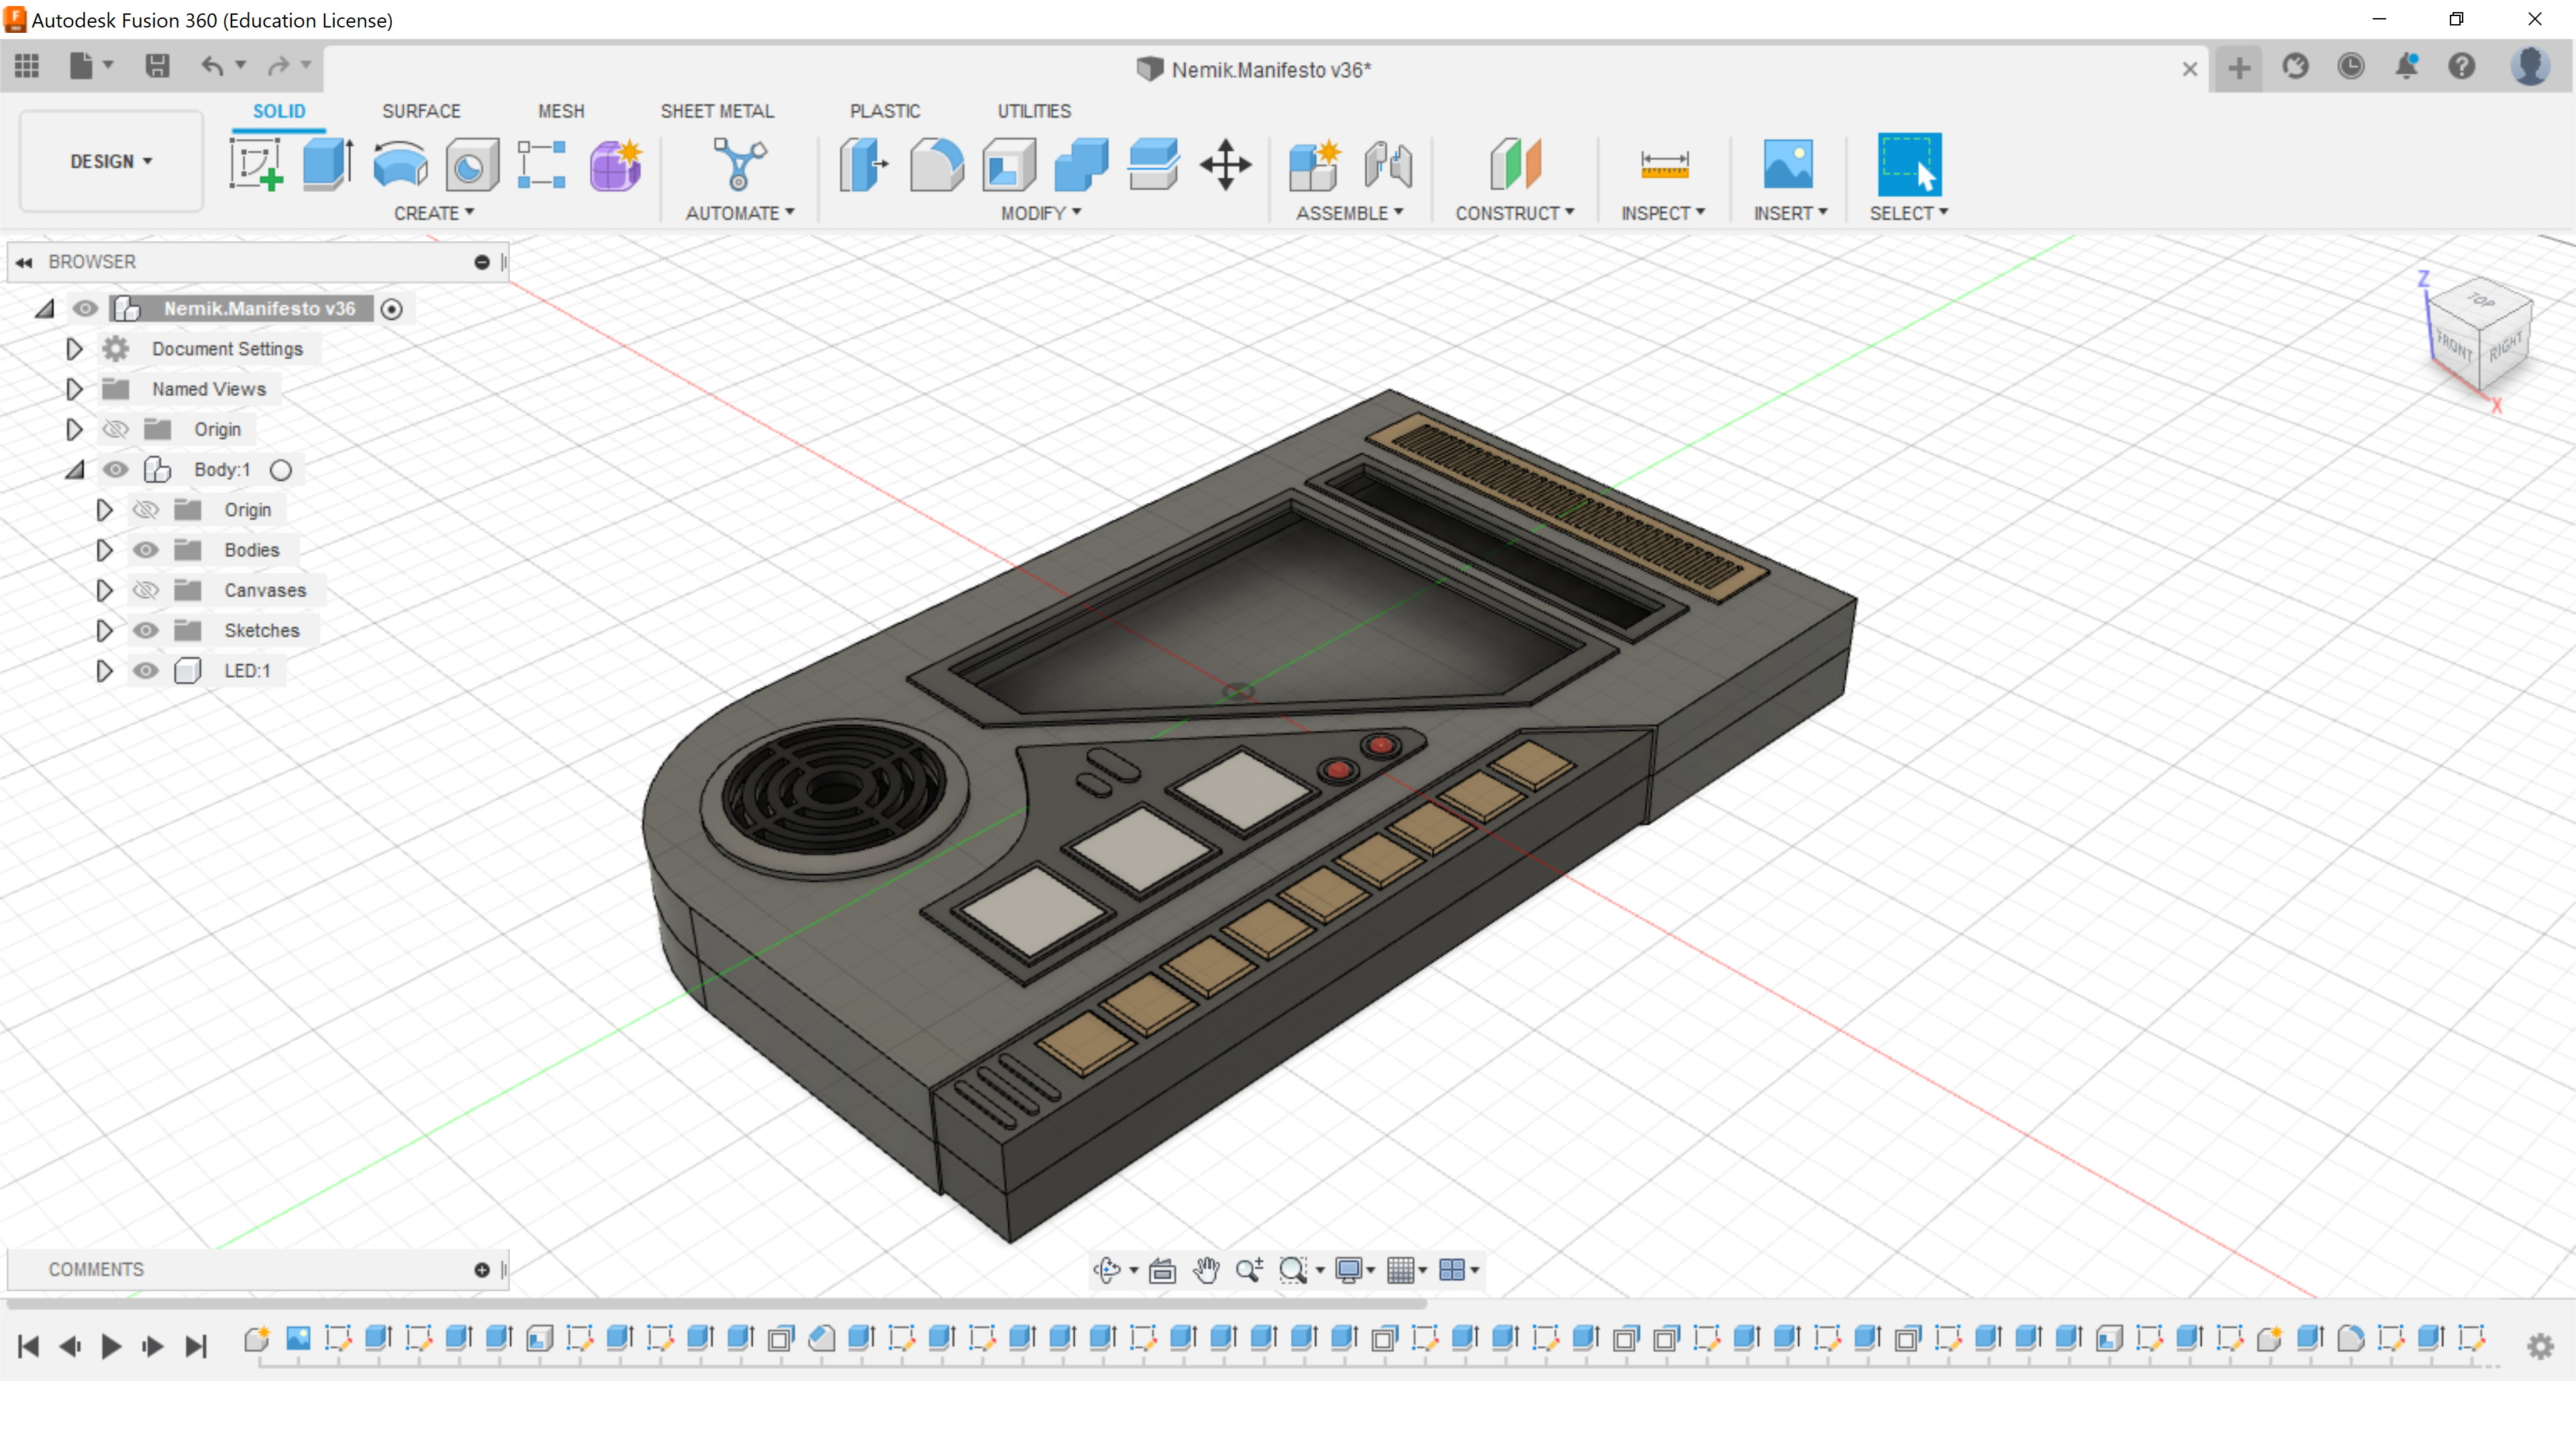
Task: Activate the Pan hand tool
Action: point(1206,1269)
